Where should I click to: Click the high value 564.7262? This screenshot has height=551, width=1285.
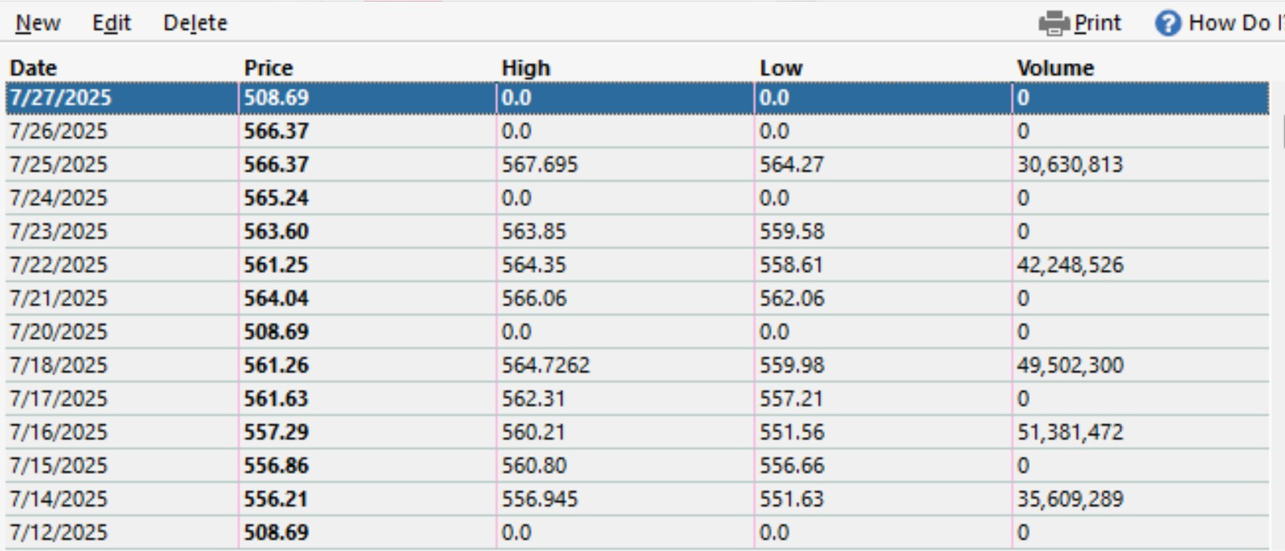click(546, 365)
